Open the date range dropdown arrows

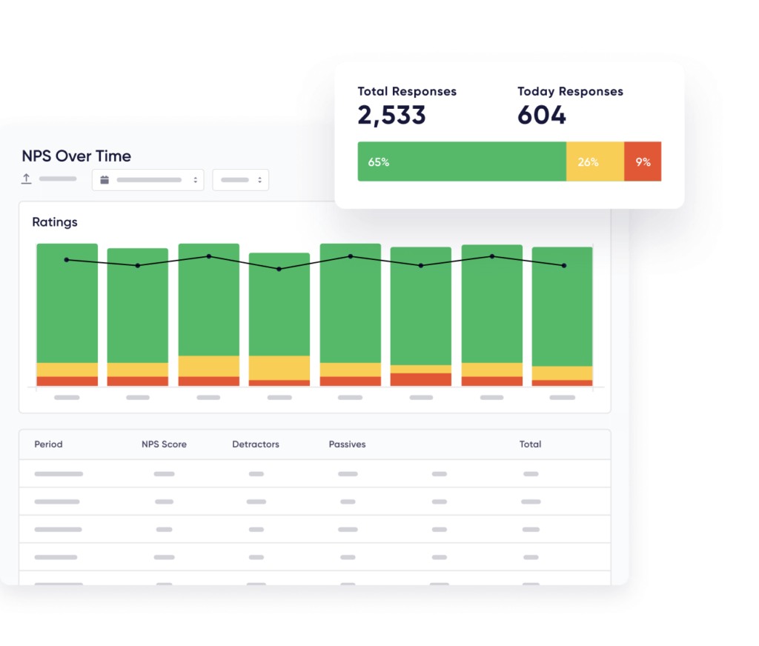196,180
